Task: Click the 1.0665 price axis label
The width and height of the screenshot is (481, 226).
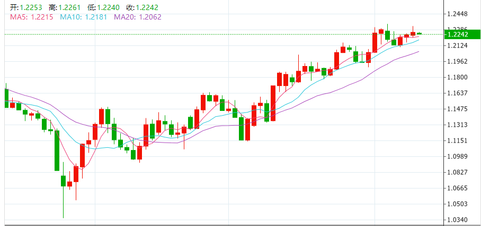Action: [458, 188]
